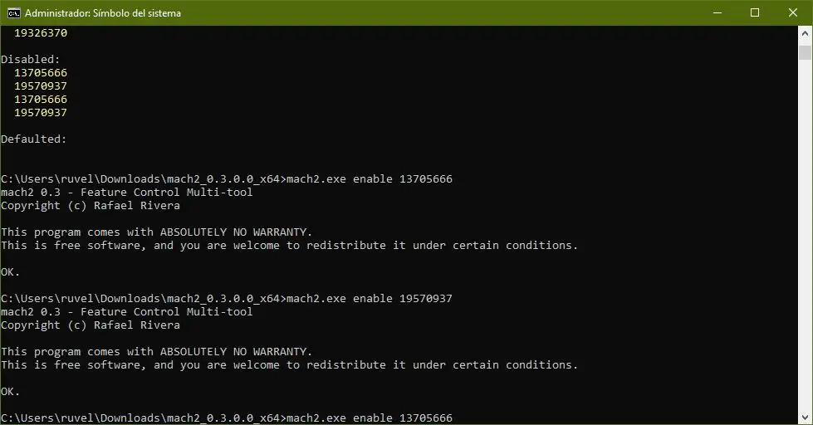This screenshot has height=425, width=813.
Task: Click the number 19326370 on the top line
Action: [x=41, y=33]
